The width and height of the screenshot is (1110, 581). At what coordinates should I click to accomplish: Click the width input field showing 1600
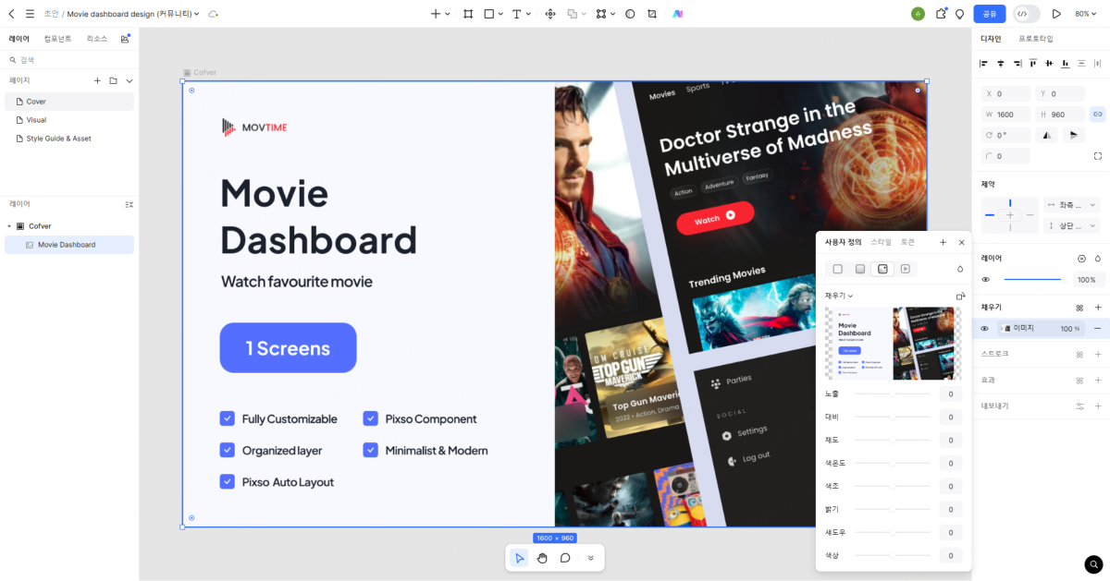coord(1008,115)
